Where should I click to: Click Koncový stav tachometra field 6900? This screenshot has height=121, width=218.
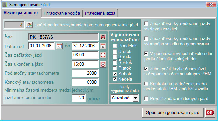tap(85, 82)
